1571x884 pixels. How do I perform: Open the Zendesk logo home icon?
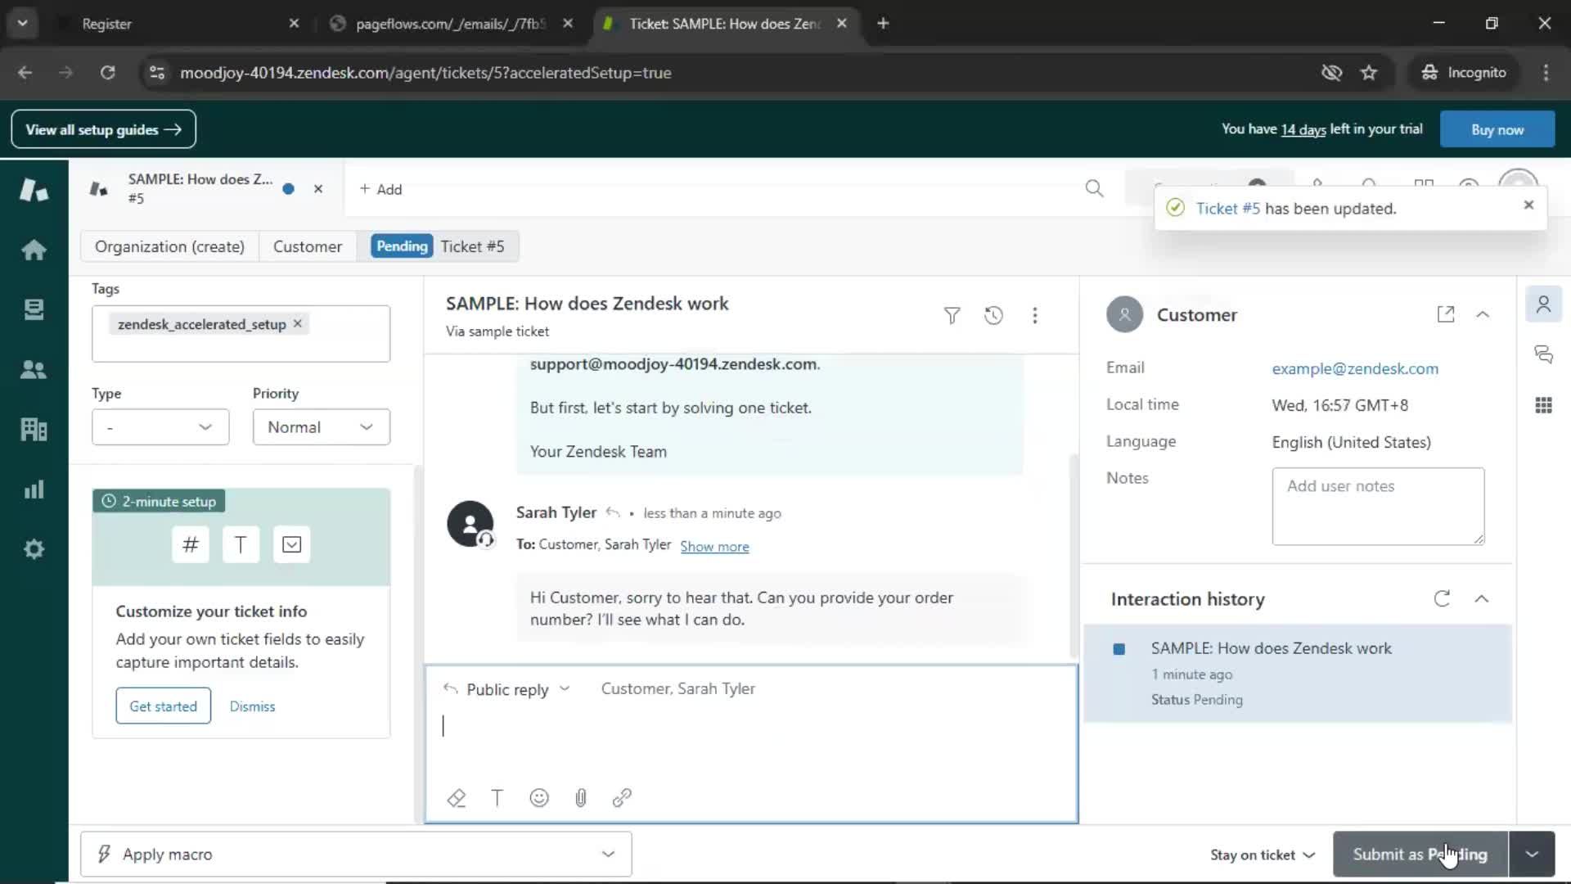(34, 190)
